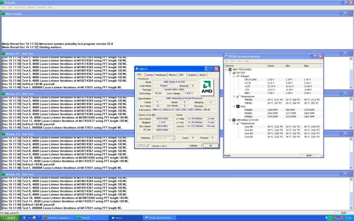Click the Voltages node icon in Hardware Monitor
The width and height of the screenshot is (354, 221).
tap(238, 76)
